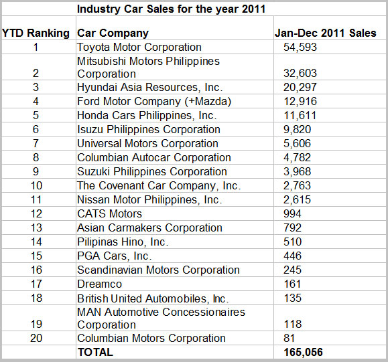Click ranking number 19

[36, 324]
